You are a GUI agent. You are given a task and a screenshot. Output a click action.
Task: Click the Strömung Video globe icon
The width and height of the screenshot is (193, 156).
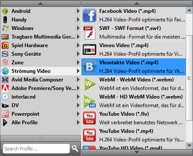click(5, 71)
